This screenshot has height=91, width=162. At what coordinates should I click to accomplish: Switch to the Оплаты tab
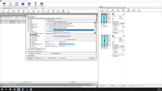tap(116, 8)
